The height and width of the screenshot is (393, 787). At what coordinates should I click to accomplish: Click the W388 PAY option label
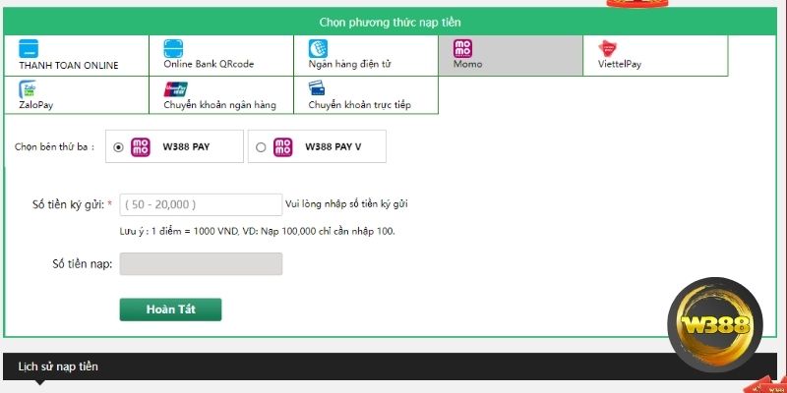click(186, 147)
